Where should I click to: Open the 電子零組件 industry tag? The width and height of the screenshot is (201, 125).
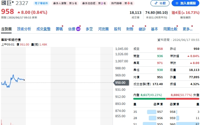[41, 3]
